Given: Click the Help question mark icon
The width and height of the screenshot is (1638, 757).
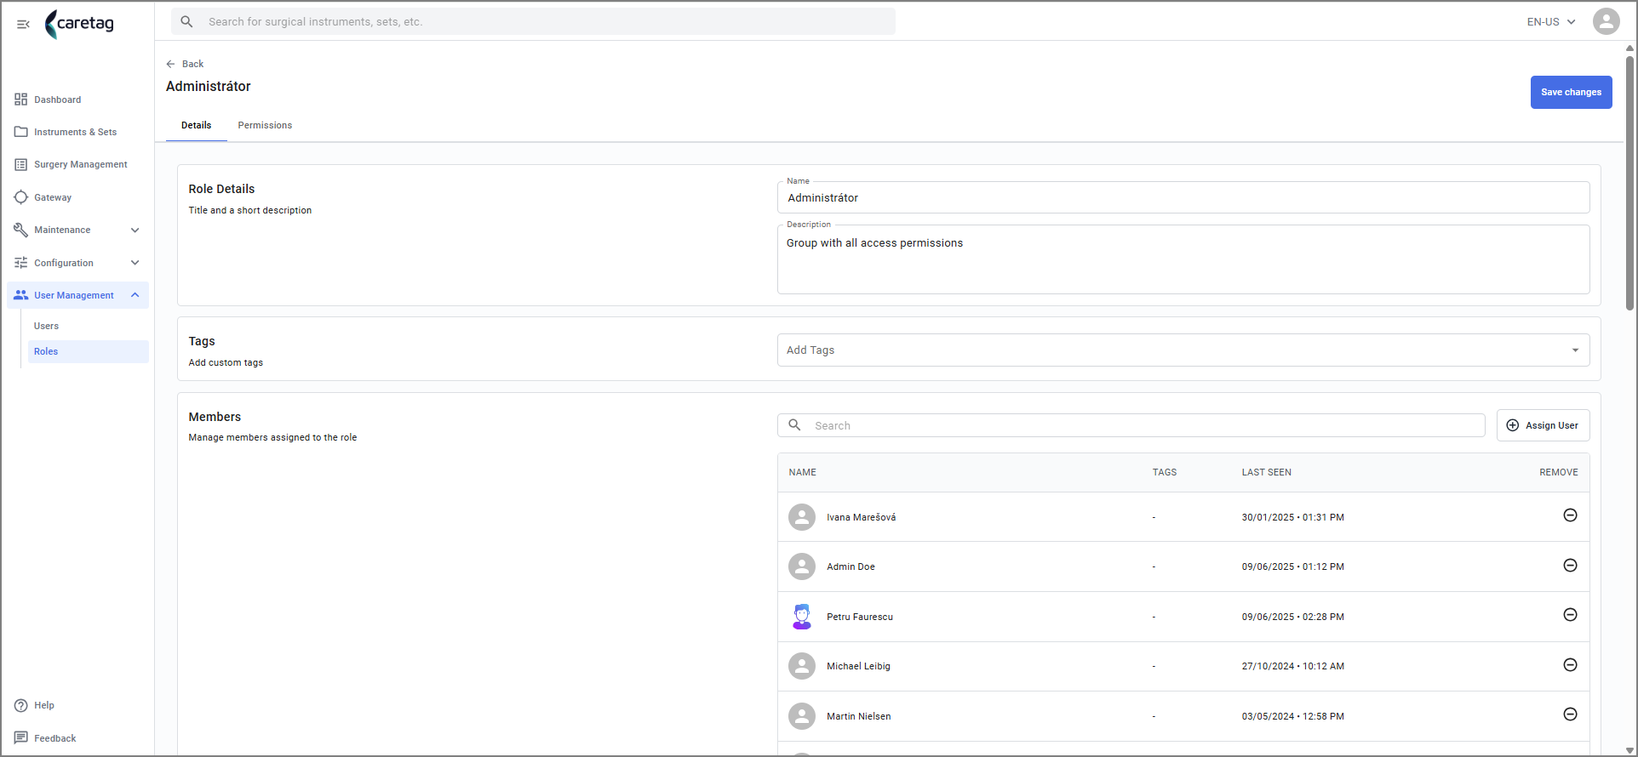Looking at the screenshot, I should [20, 705].
